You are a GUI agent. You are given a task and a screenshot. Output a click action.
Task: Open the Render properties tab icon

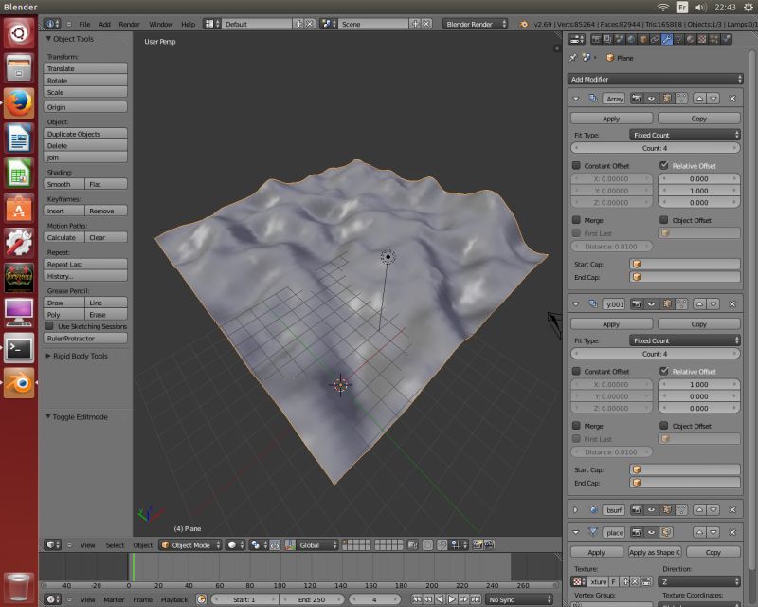pyautogui.click(x=594, y=40)
